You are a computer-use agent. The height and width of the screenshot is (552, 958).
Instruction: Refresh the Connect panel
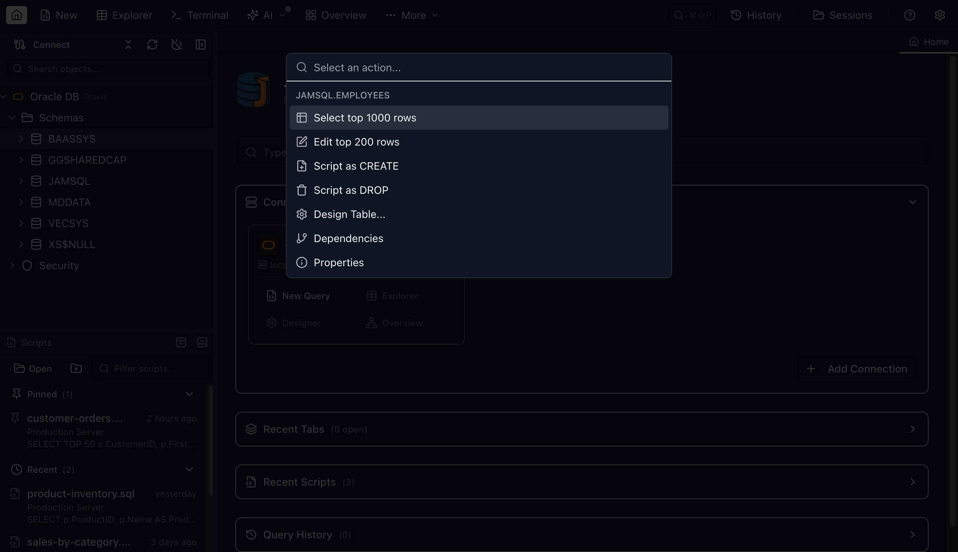click(x=152, y=44)
